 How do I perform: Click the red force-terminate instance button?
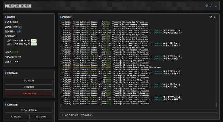(29, 93)
